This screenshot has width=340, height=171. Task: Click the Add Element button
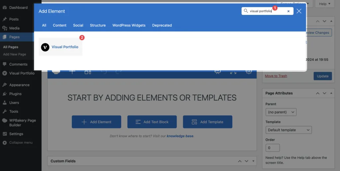97,122
